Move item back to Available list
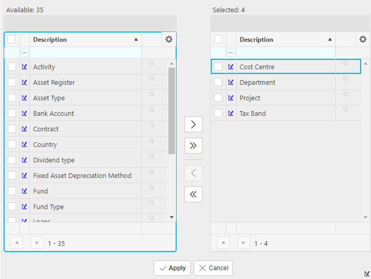371x279 pixels. coord(193,173)
